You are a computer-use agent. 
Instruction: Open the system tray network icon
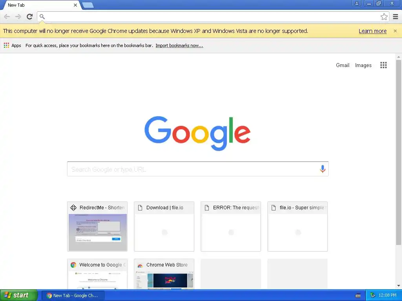(x=373, y=296)
